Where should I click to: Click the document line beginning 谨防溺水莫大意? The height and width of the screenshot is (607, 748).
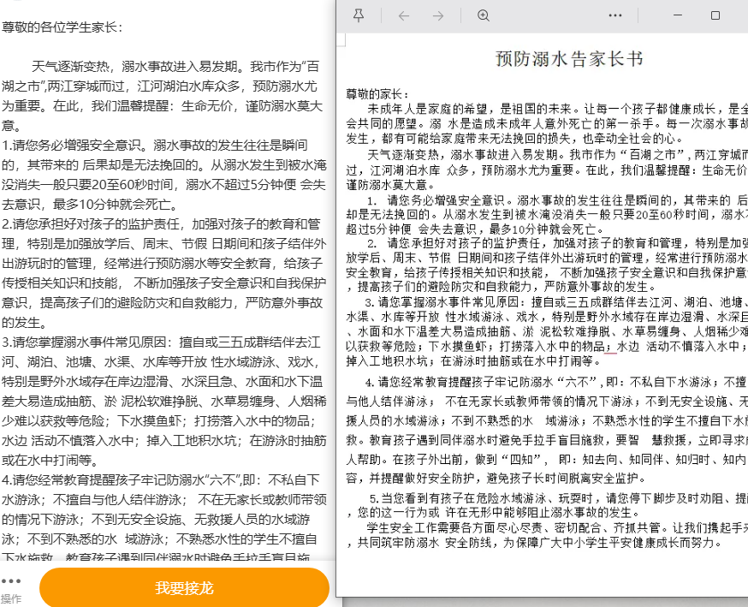click(391, 185)
